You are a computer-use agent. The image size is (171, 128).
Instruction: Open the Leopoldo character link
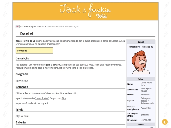tap(73, 93)
